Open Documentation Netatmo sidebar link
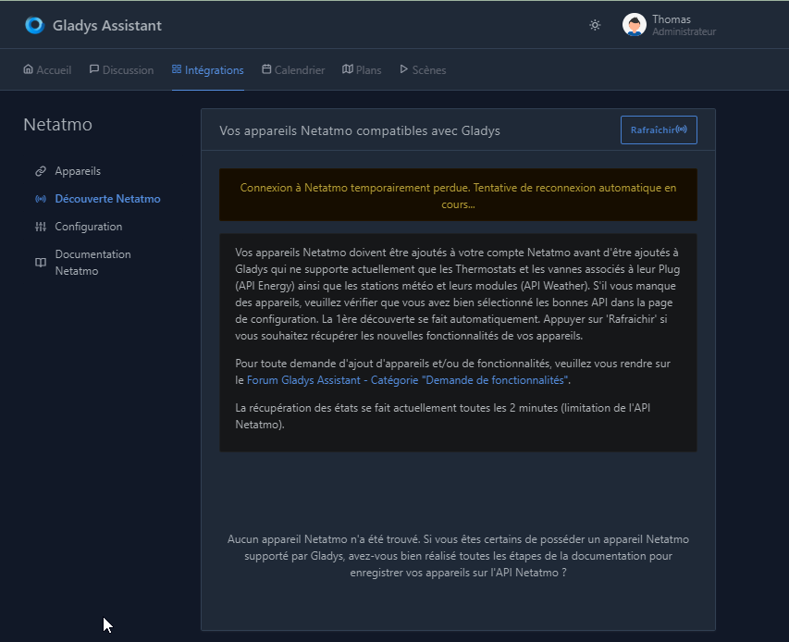The height and width of the screenshot is (642, 789). (x=93, y=263)
